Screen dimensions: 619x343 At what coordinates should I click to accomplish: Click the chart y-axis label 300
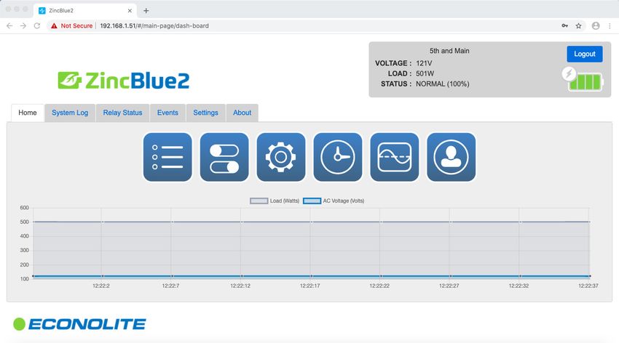pos(25,250)
